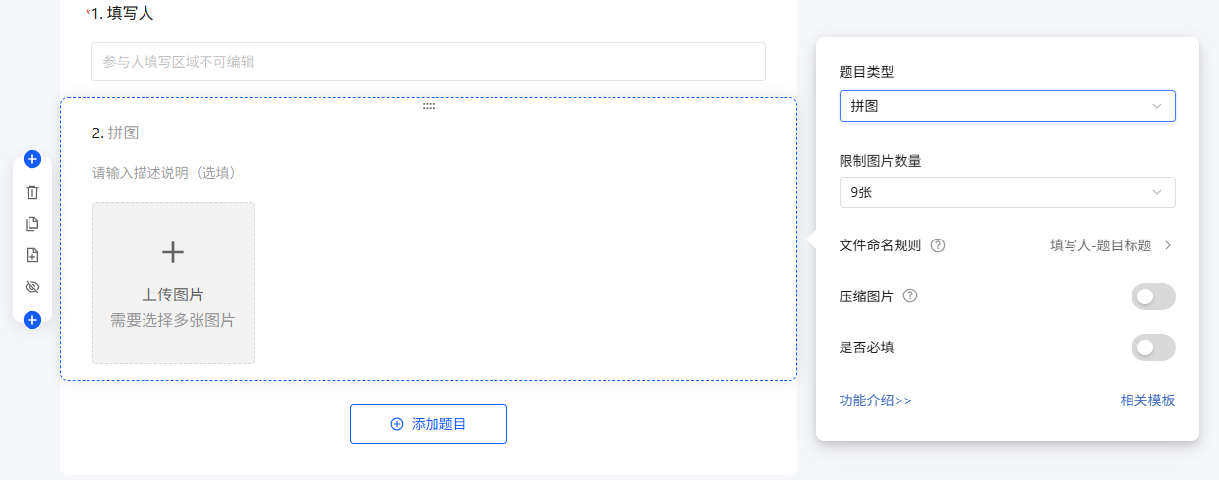Click the add-page file icon in sidebar

tap(32, 255)
